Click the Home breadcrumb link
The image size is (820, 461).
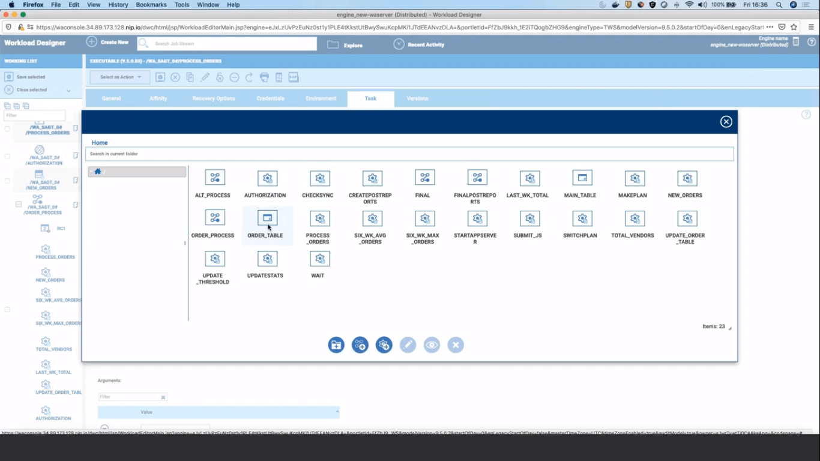click(x=100, y=143)
